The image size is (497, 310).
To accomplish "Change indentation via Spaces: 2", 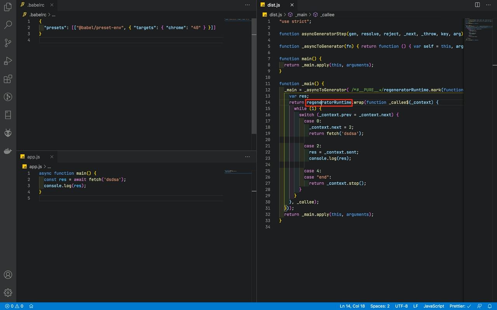I will pos(380,306).
